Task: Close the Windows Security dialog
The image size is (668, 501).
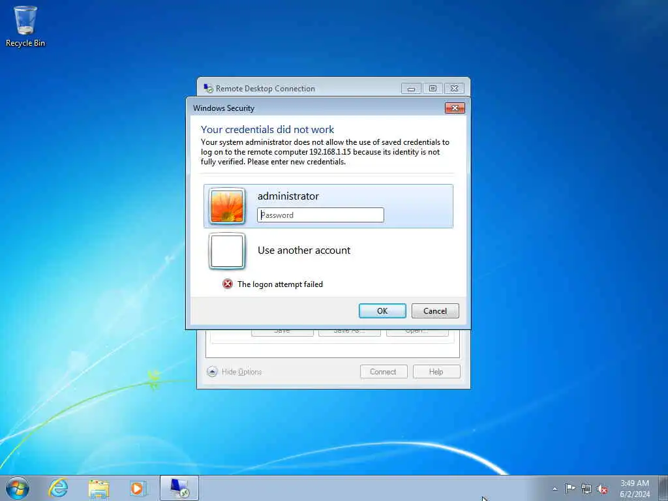Action: (x=455, y=108)
